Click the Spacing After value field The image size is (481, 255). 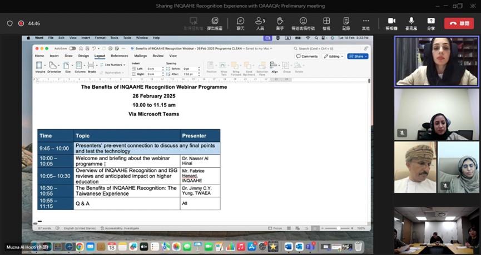190,74
